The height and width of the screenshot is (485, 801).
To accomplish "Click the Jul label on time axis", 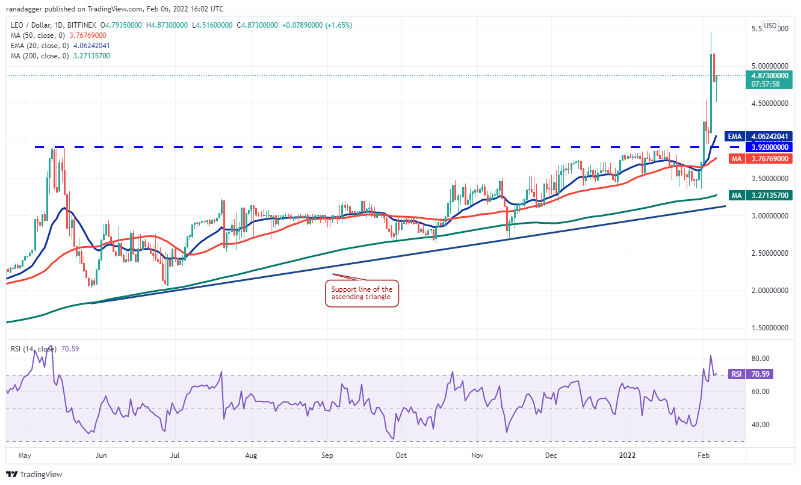I will pos(175,456).
